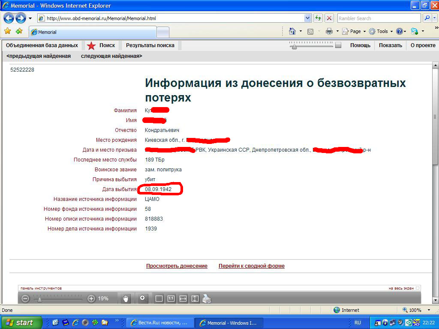The width and height of the screenshot is (439, 329).
Task: Select the hand pan tool
Action: pos(126,299)
